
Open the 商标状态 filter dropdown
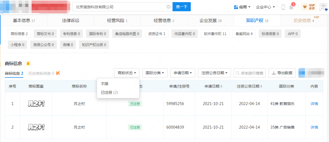point(127,73)
